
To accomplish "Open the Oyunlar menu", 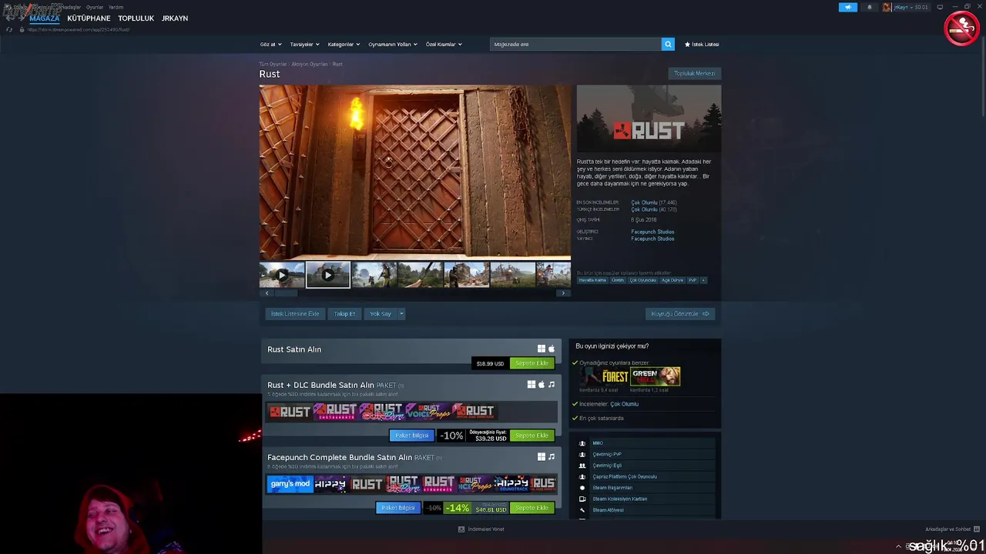I will coord(95,7).
